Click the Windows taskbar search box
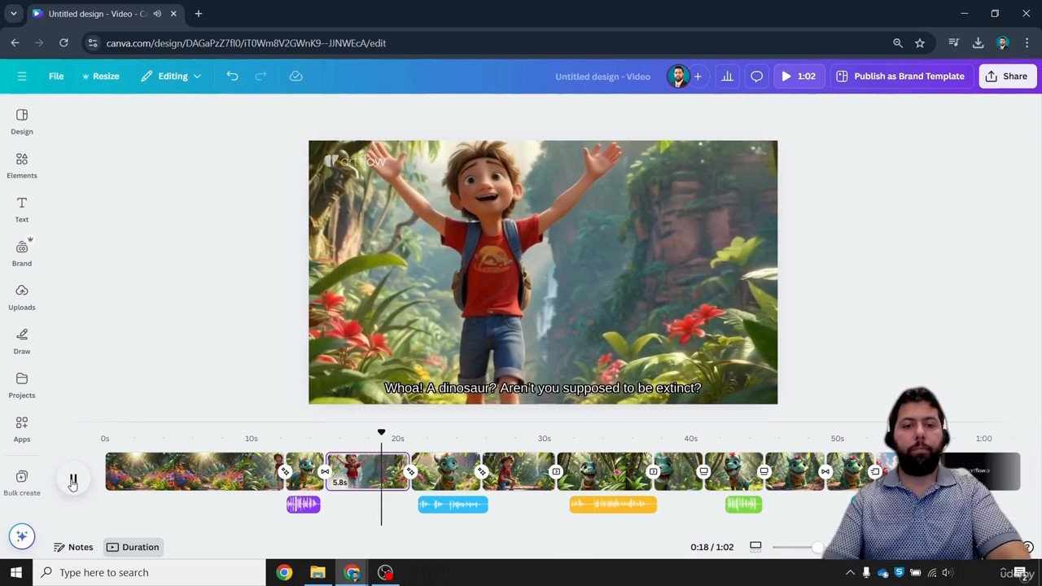Screen dimensions: 1042x586 click(149, 572)
